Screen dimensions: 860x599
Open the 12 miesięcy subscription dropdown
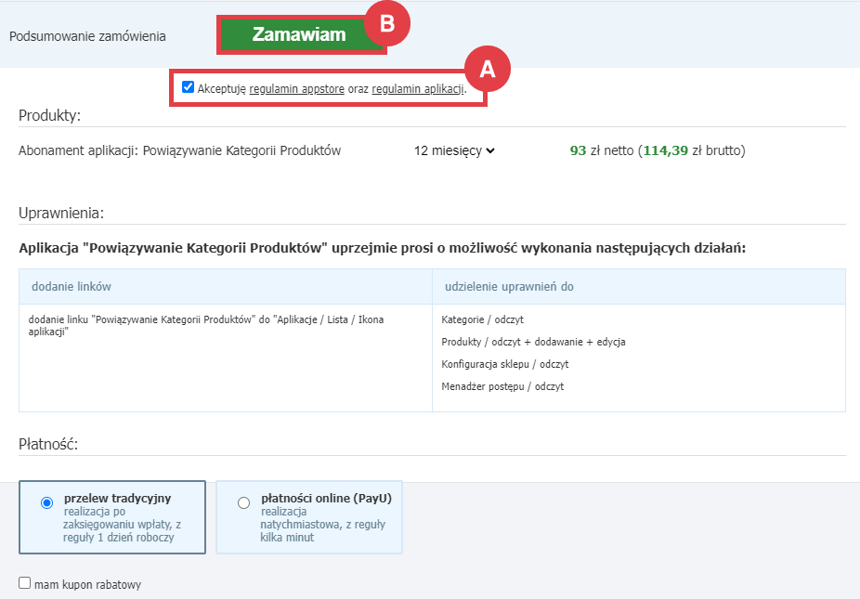(x=454, y=150)
